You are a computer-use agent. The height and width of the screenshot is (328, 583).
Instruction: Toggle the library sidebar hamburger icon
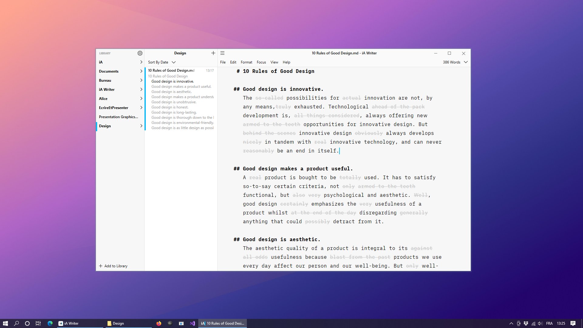(222, 53)
